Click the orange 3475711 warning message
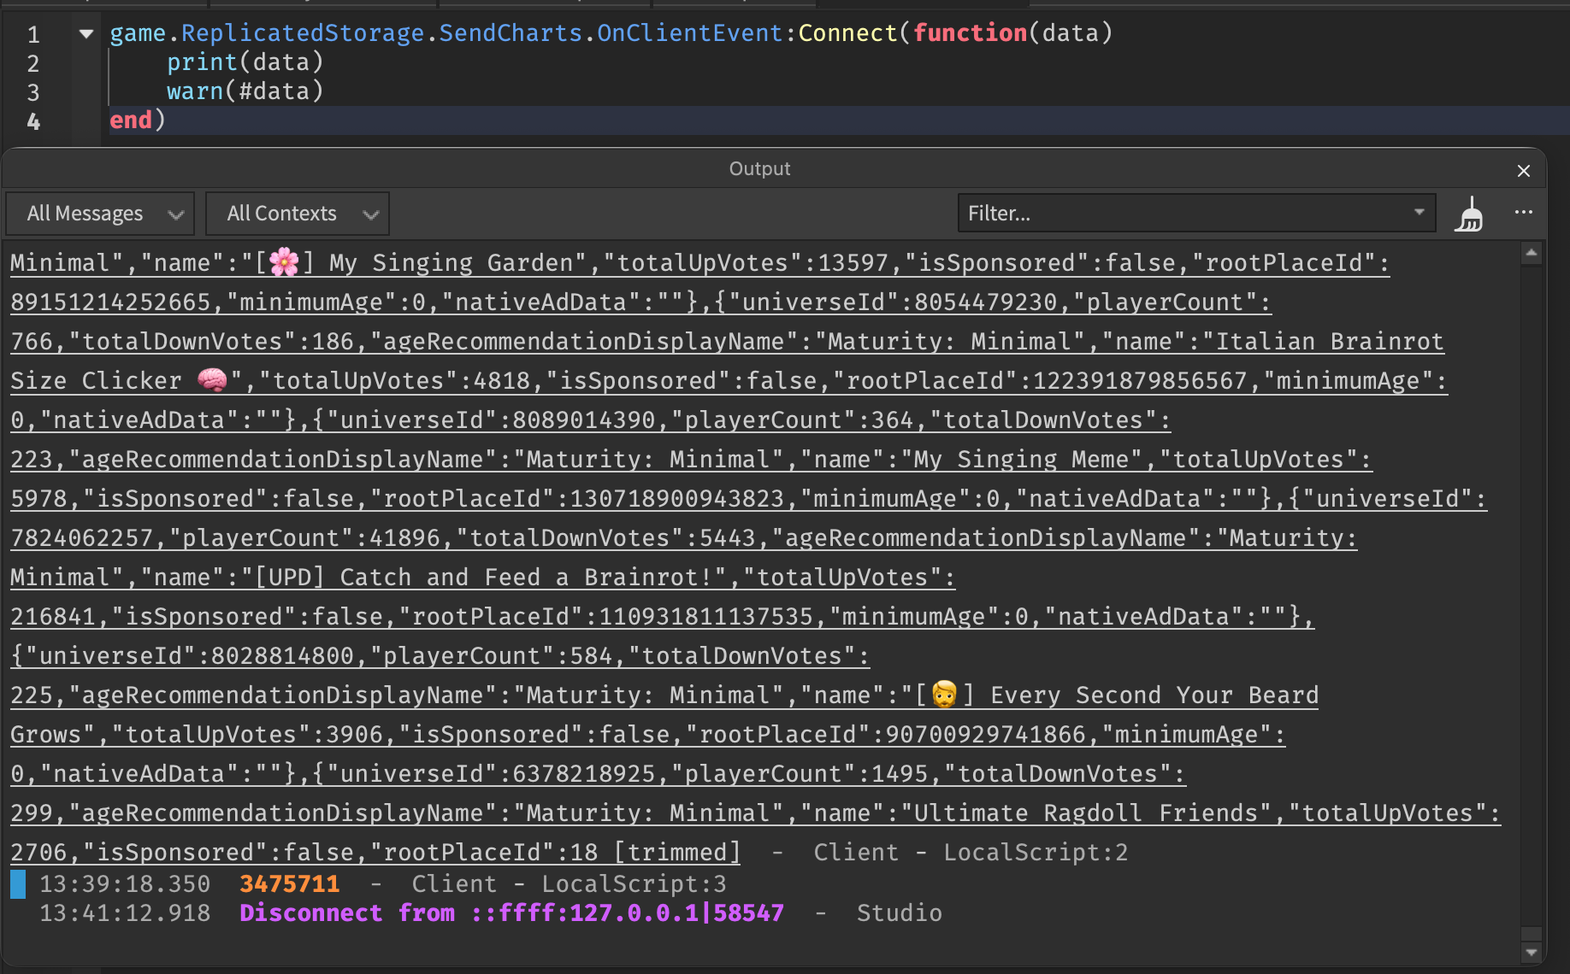 289,883
